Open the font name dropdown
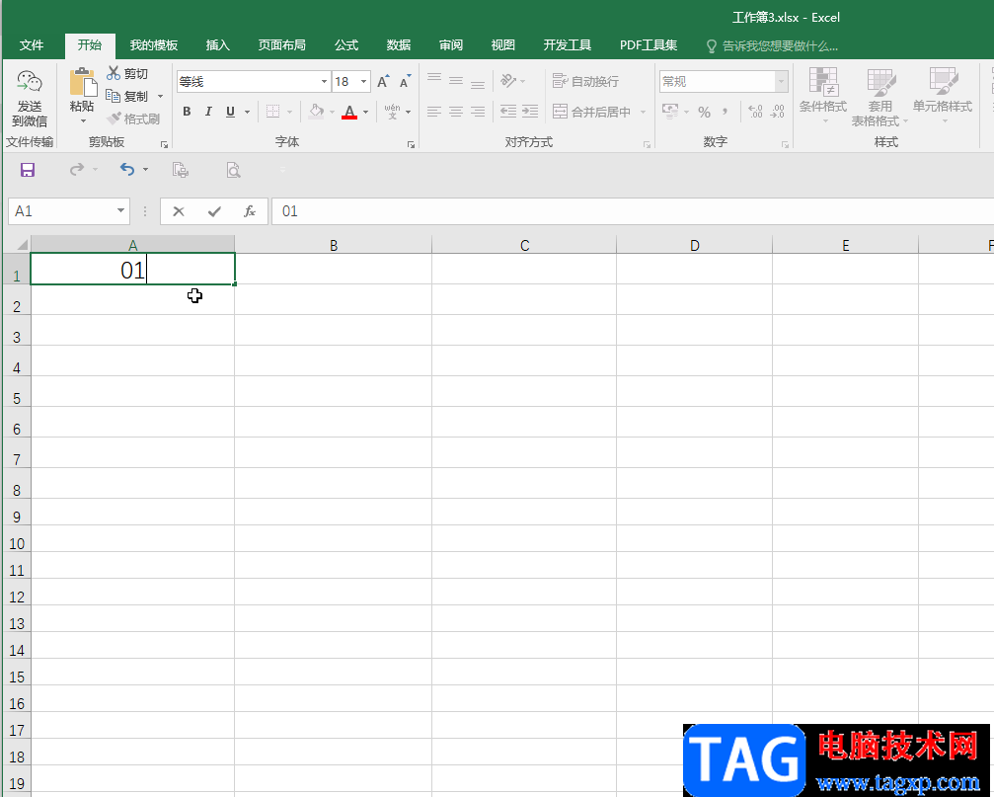 pyautogui.click(x=324, y=82)
